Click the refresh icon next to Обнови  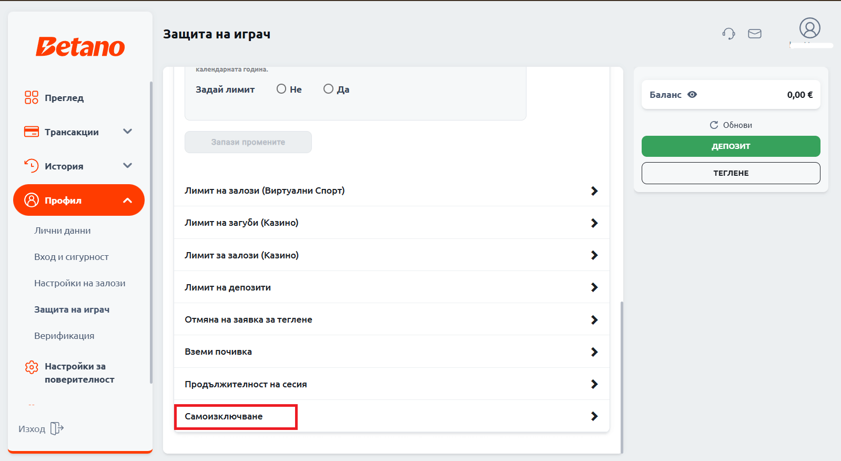pos(714,125)
